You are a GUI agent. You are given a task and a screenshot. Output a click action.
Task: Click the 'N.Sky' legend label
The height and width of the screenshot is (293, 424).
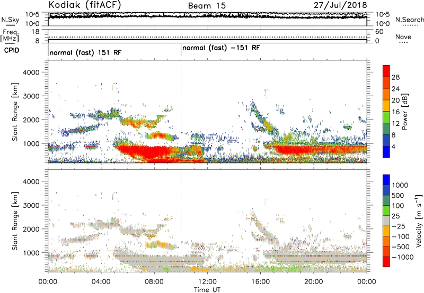click(x=10, y=20)
